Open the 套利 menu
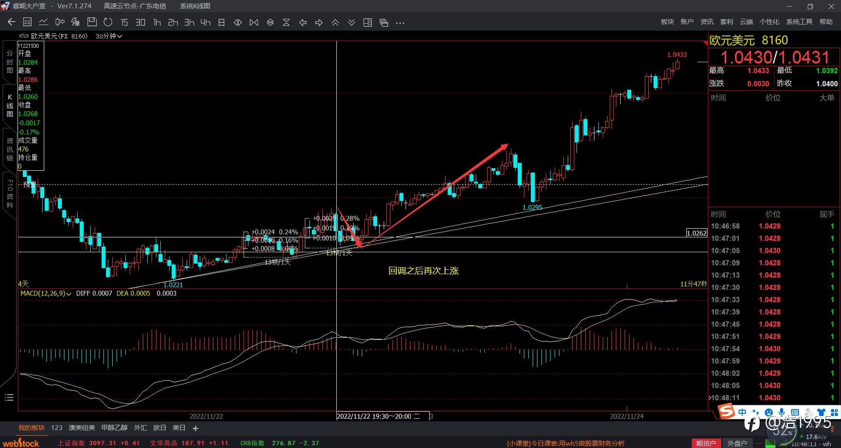The image size is (841, 448). click(726, 22)
